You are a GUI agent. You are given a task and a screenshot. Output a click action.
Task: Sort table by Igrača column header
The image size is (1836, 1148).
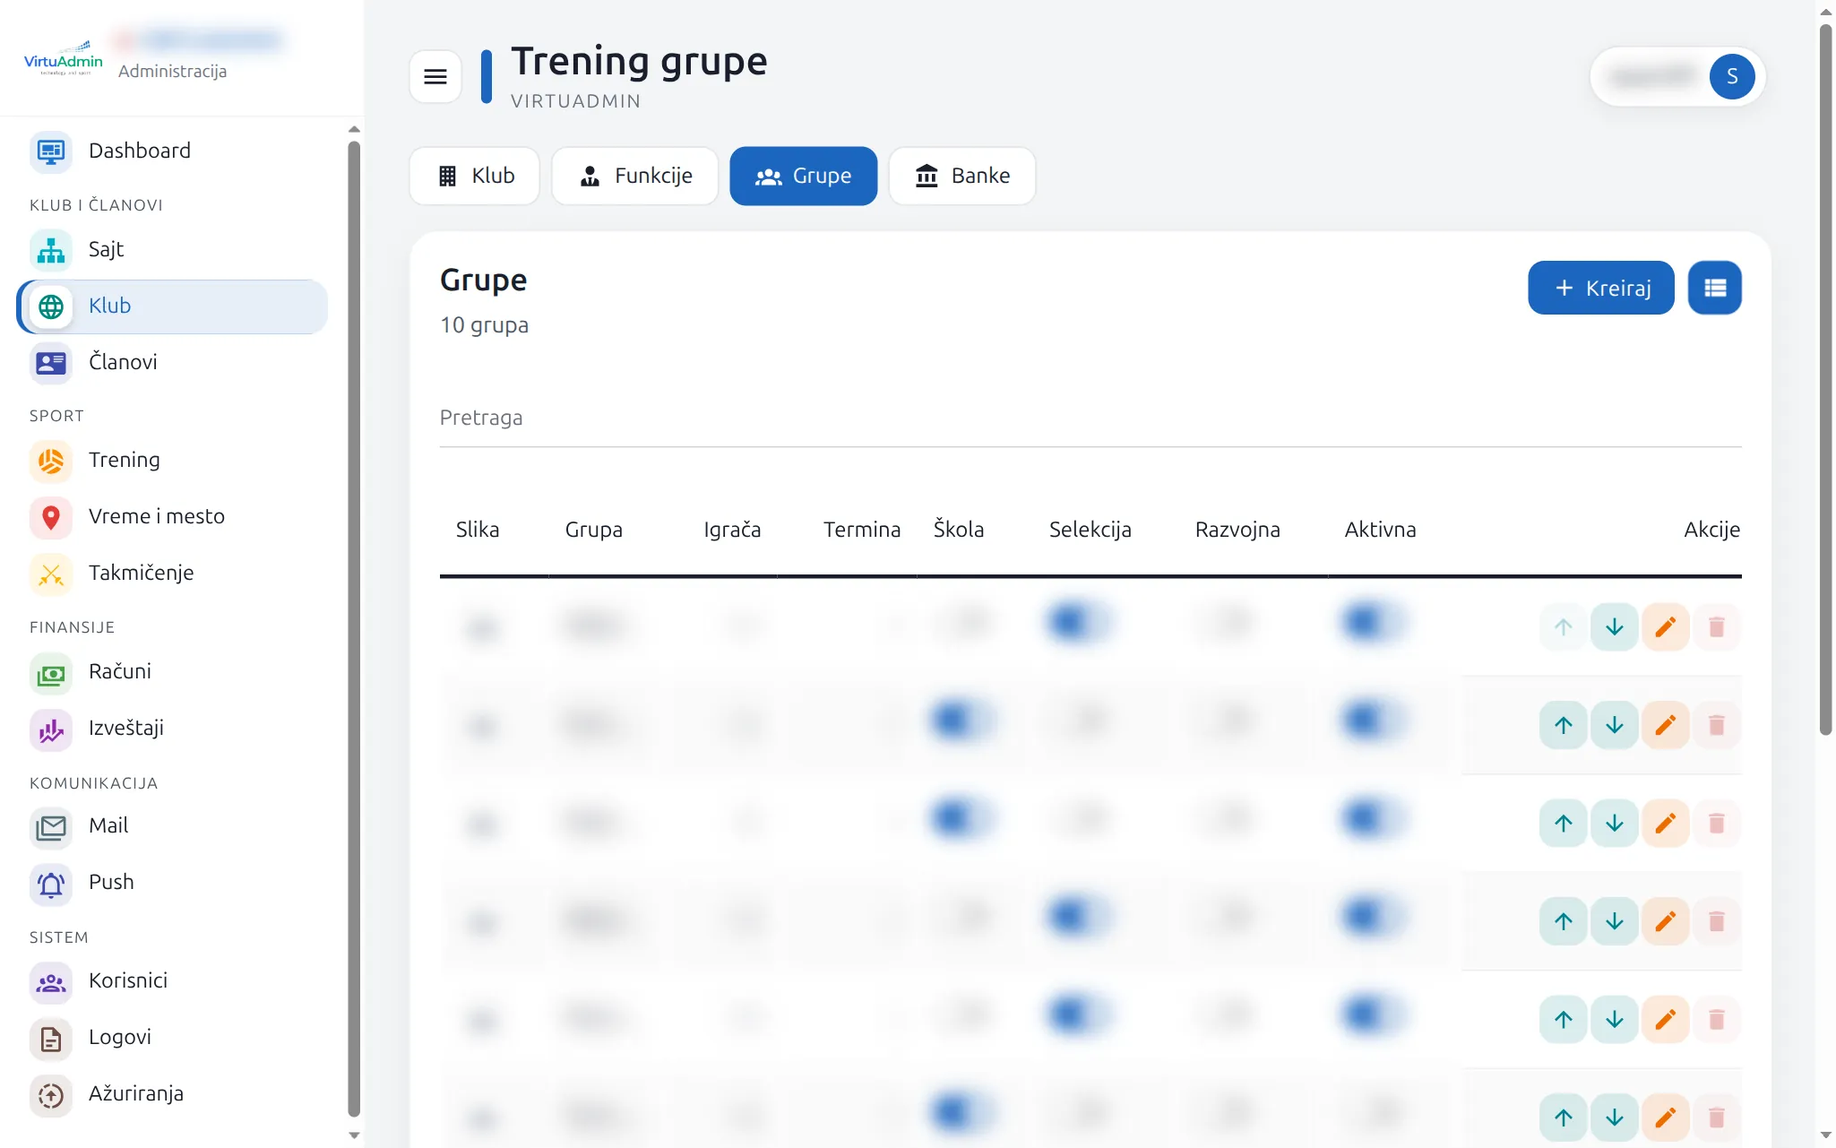point(732,530)
